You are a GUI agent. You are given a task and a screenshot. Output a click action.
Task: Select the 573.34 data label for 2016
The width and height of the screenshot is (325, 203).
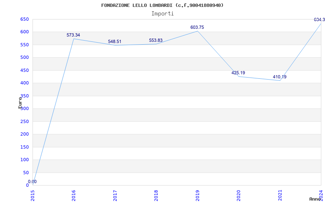pyautogui.click(x=73, y=35)
